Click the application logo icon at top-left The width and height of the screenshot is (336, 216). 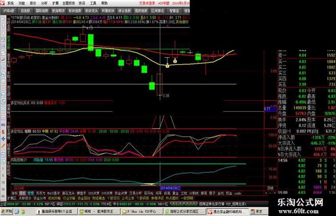click(x=2, y=3)
